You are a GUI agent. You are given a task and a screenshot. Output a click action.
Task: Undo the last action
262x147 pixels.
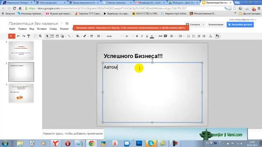18,36
